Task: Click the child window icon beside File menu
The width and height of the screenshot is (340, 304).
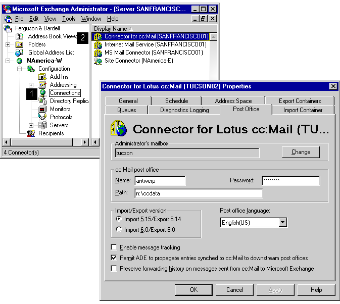Action: (x=8, y=19)
